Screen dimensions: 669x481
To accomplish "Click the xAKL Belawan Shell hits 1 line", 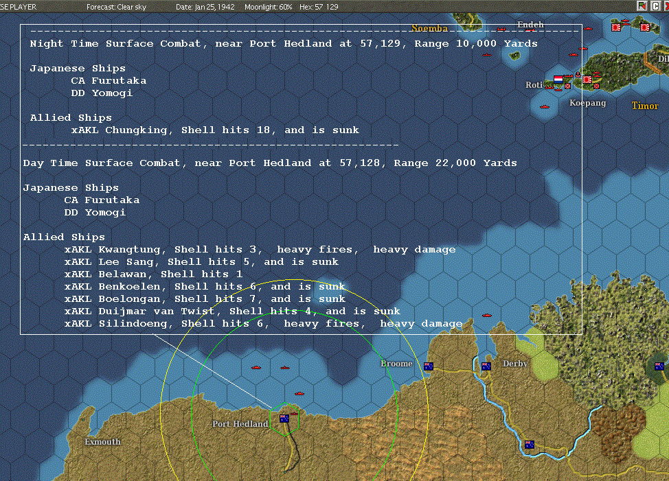I will tap(153, 274).
